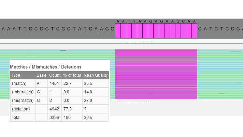
Task: Click the match count '1451'
Action: click(x=55, y=83)
